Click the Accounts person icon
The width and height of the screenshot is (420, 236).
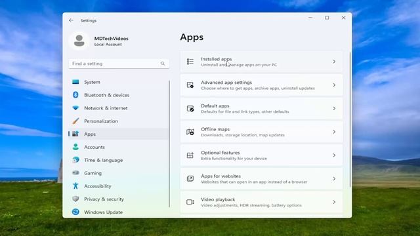click(x=75, y=147)
